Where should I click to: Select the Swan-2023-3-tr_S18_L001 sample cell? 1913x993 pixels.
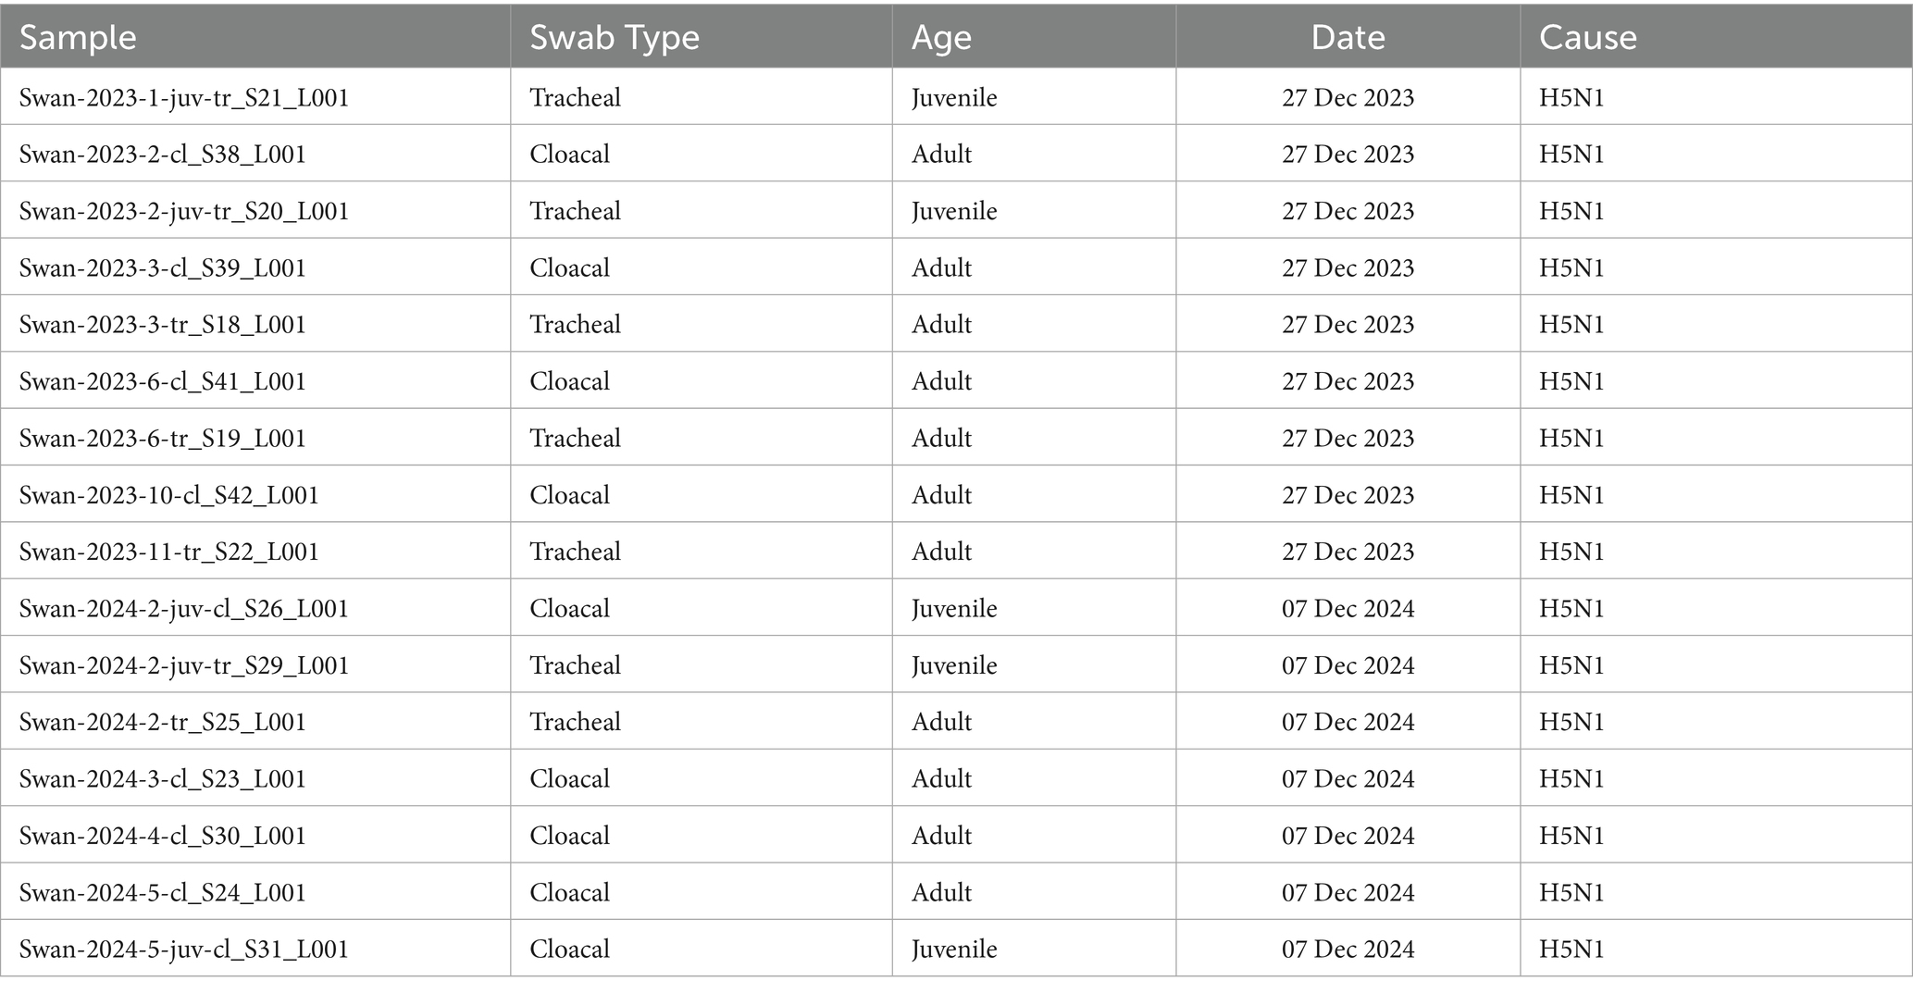(163, 324)
